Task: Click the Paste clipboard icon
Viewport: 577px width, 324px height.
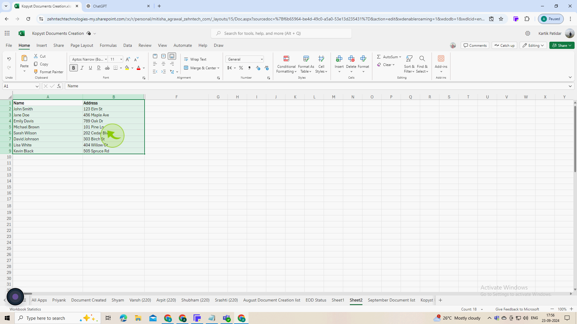Action: (x=24, y=58)
